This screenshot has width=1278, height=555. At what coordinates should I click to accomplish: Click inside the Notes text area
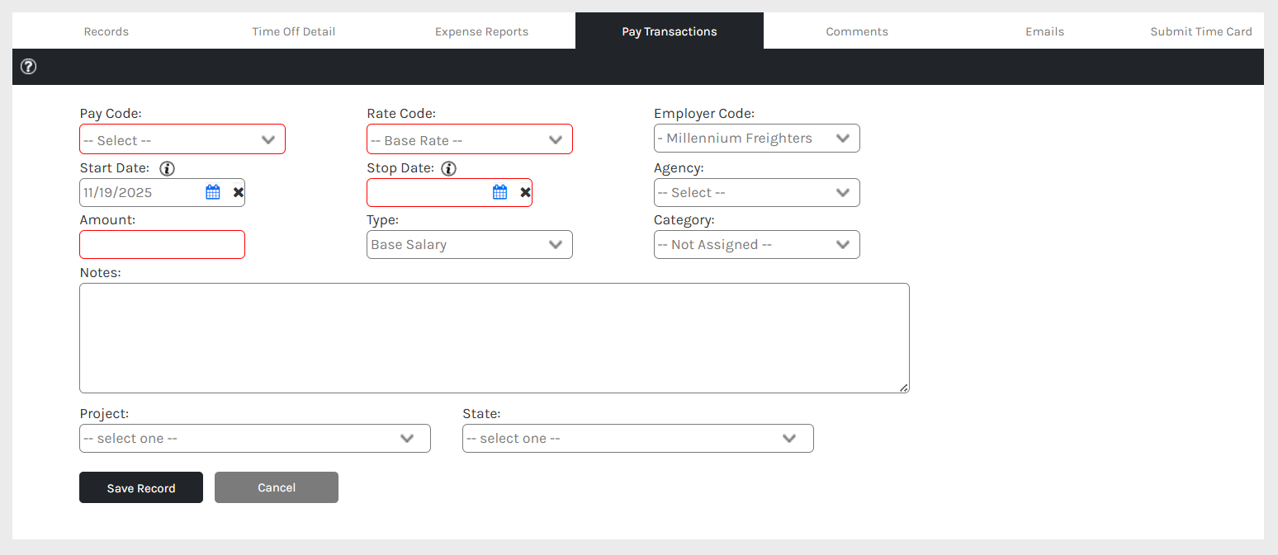coord(495,338)
